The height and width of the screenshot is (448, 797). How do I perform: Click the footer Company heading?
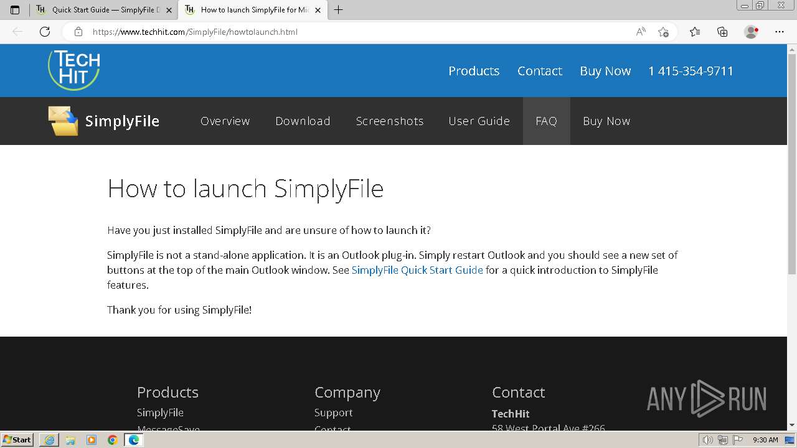(x=347, y=393)
